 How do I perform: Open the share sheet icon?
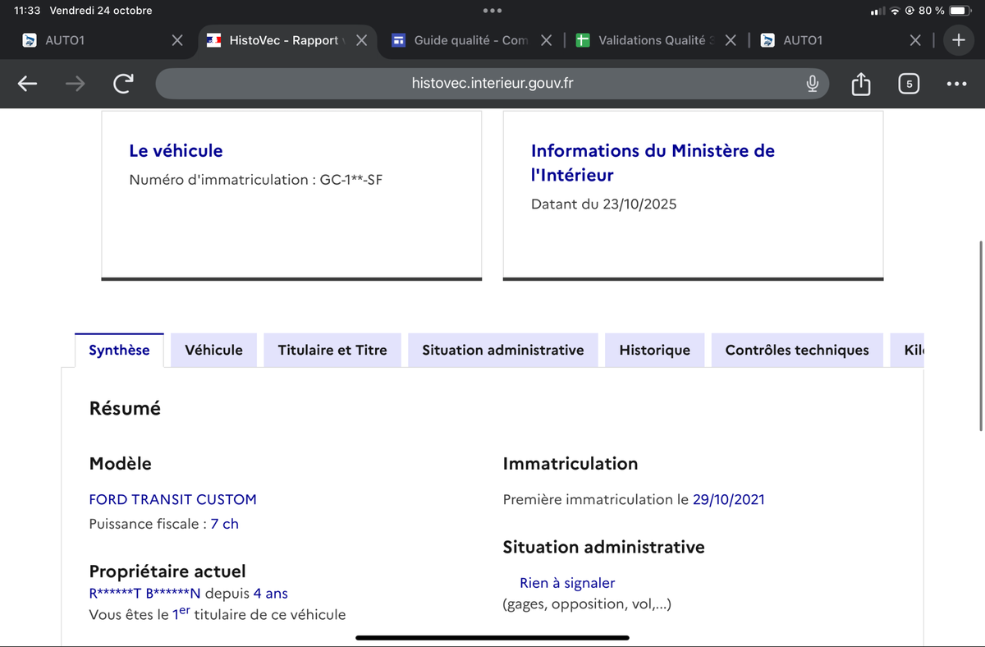pos(860,83)
